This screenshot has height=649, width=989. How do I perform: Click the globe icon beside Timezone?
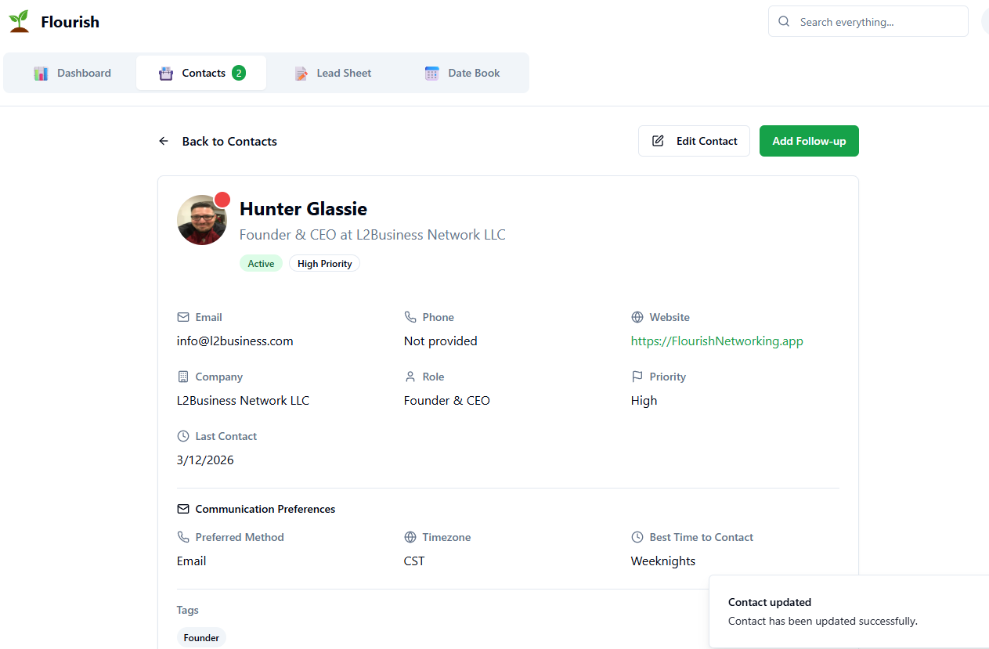(410, 537)
